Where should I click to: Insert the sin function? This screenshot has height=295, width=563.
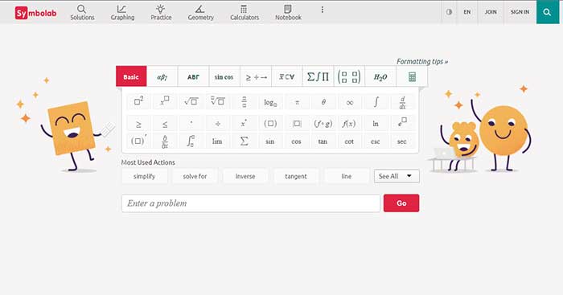pos(270,141)
